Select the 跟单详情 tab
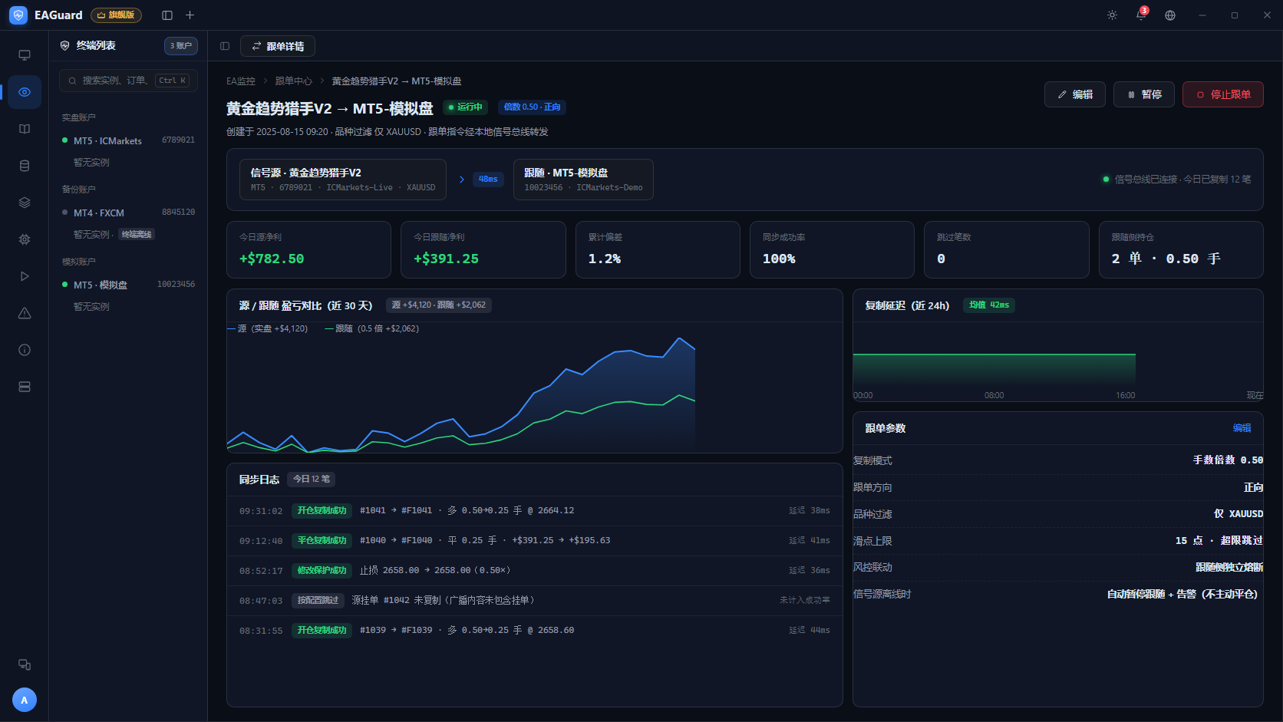The height and width of the screenshot is (722, 1283). (278, 46)
